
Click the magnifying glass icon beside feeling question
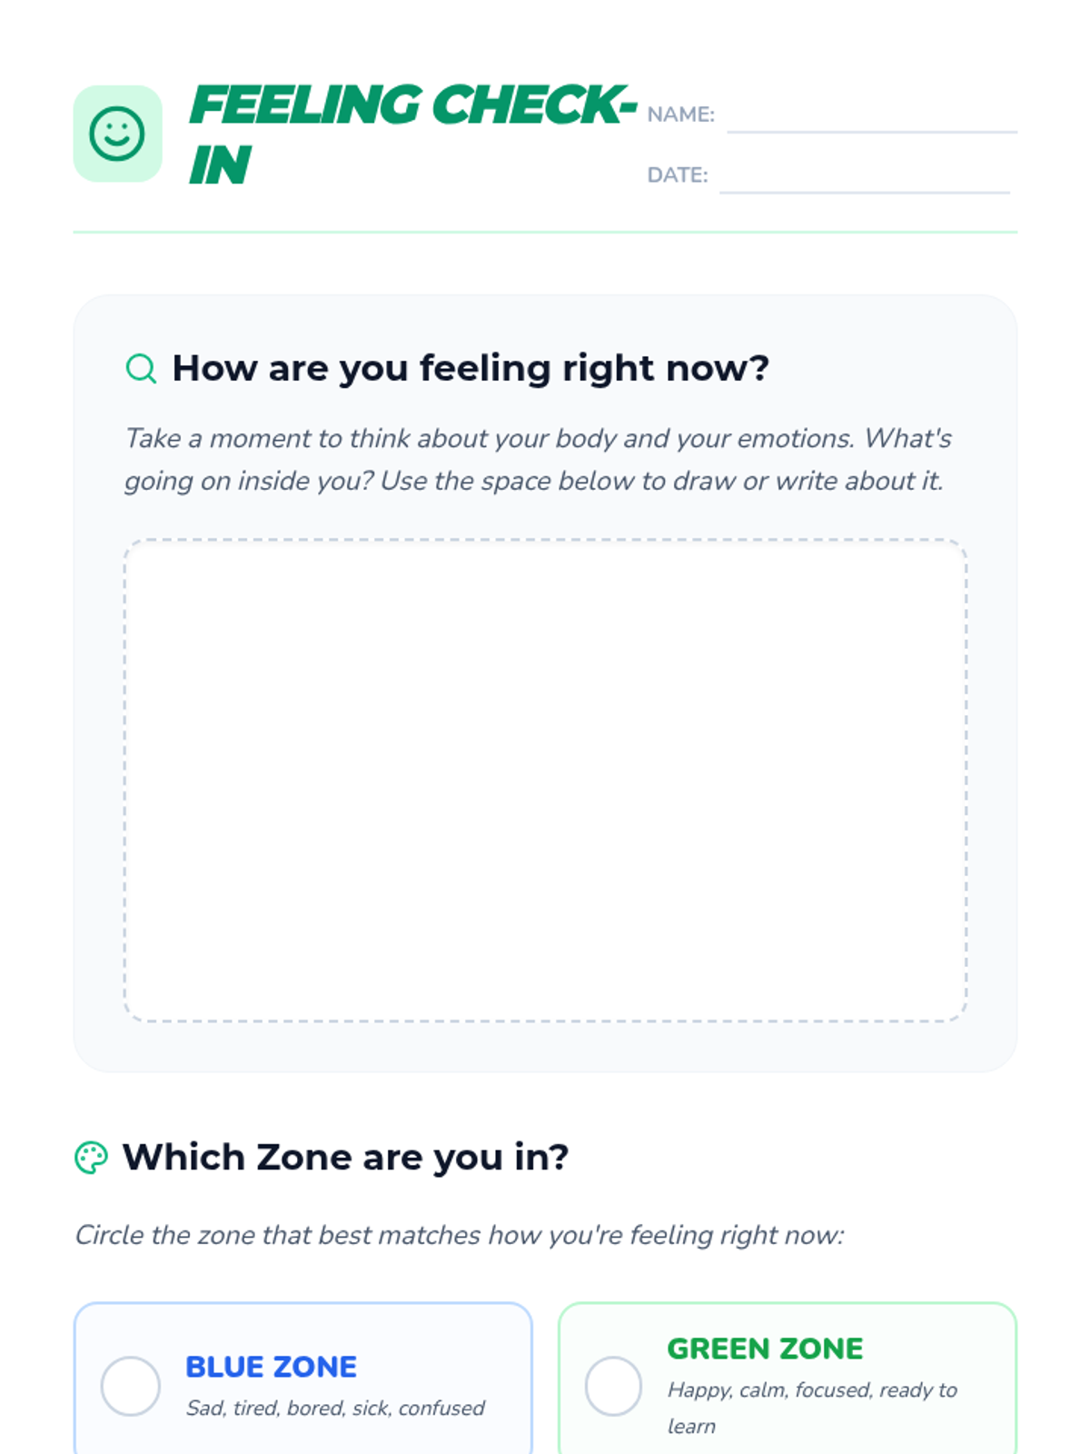[141, 368]
